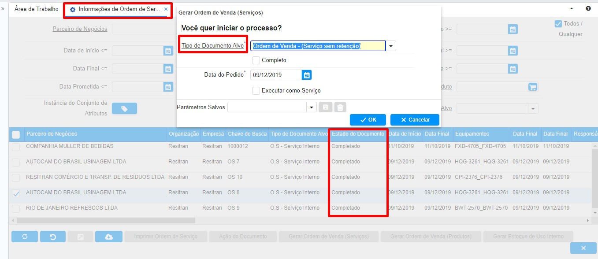Expand the side menu with the » icon

[3, 8]
